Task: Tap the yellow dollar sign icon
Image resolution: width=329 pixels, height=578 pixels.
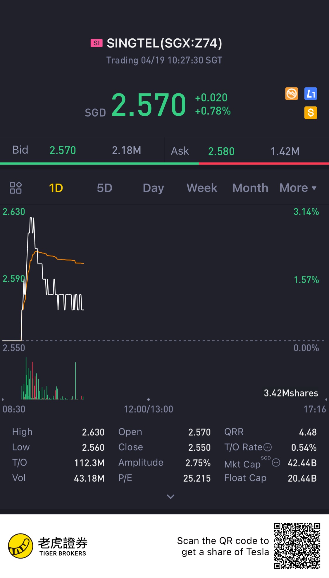Action: [x=311, y=113]
